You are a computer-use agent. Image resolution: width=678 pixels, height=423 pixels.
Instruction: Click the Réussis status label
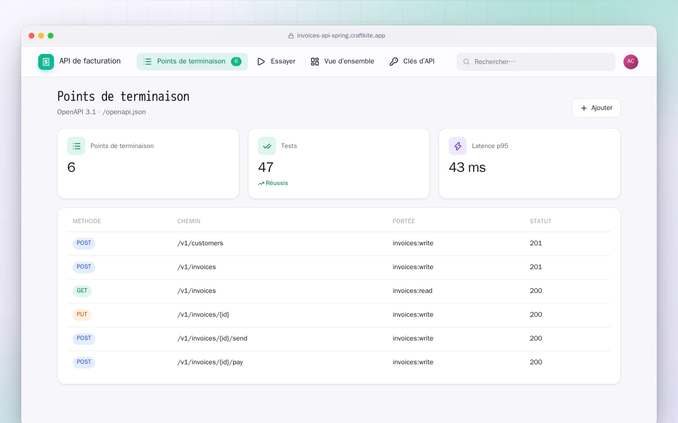coord(277,183)
